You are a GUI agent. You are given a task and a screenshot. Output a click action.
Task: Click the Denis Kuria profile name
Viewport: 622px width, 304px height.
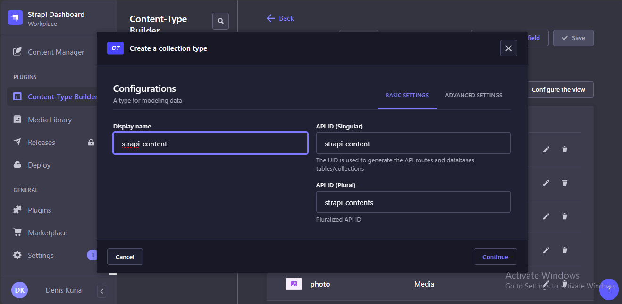pyautogui.click(x=64, y=290)
